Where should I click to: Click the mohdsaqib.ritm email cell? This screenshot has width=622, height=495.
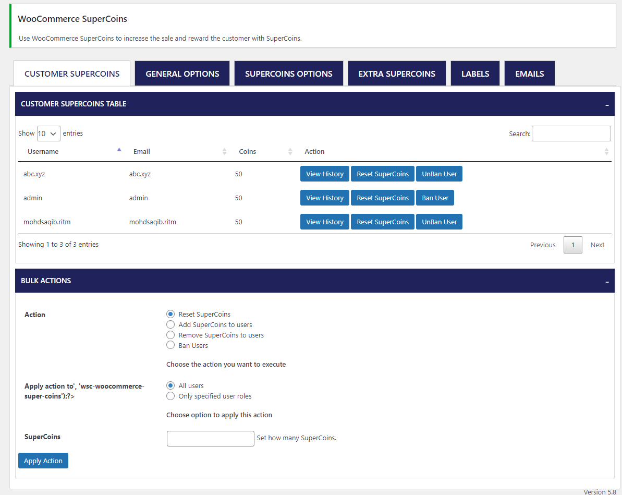click(153, 222)
